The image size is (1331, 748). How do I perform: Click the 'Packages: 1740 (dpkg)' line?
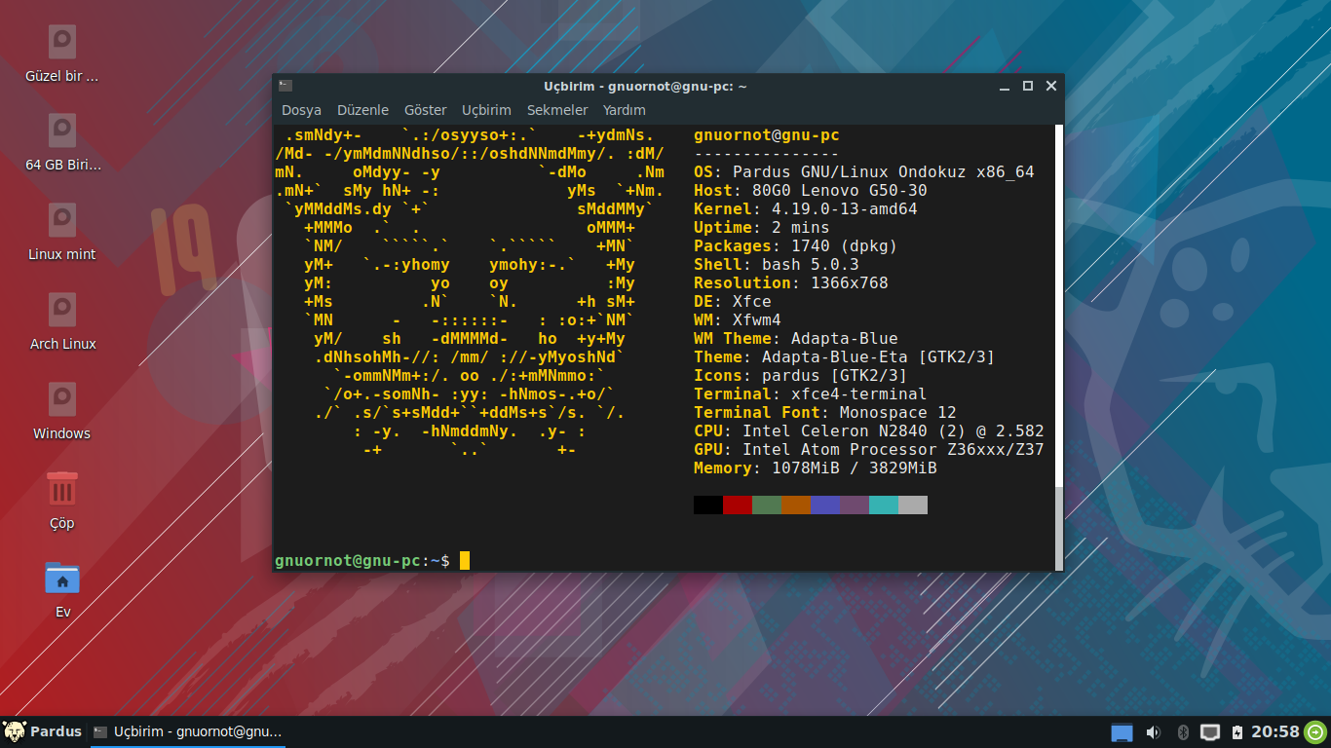[x=796, y=246]
